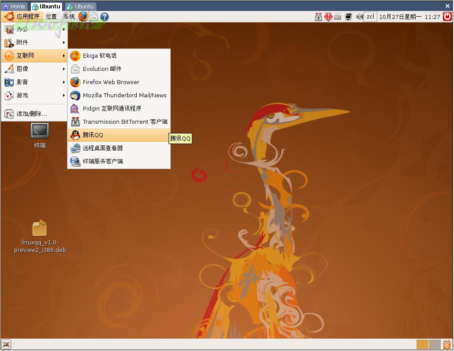Select the linuxqq_v1.0-preview2_i386.deb package icon
This screenshot has width=454, height=351.
pyautogui.click(x=40, y=236)
